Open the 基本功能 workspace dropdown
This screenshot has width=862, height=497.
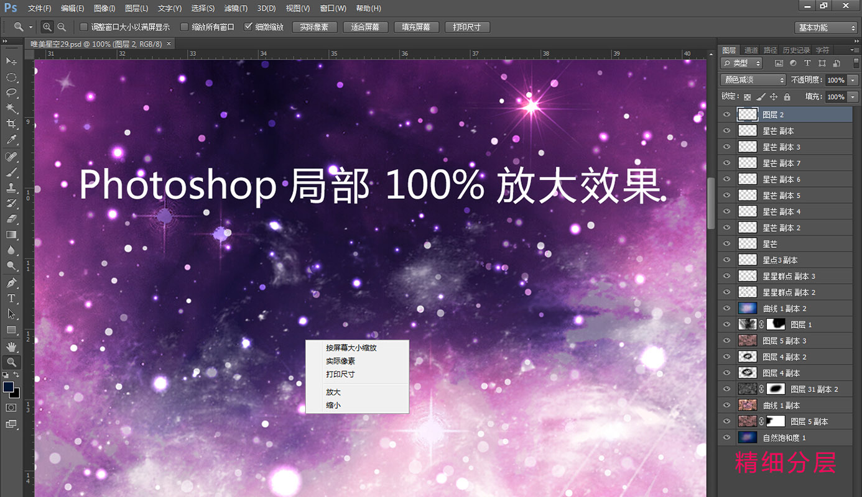click(x=827, y=27)
